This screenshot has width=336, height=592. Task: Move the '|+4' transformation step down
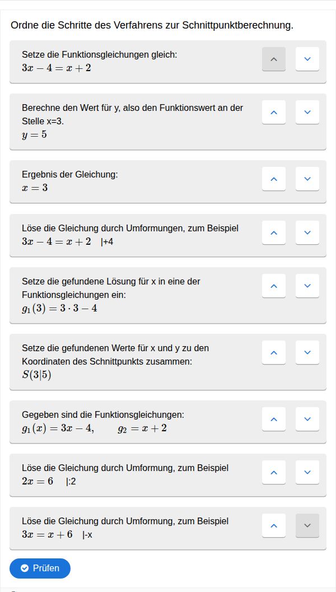[307, 232]
